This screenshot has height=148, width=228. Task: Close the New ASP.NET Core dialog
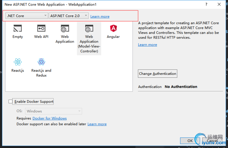[219, 4]
